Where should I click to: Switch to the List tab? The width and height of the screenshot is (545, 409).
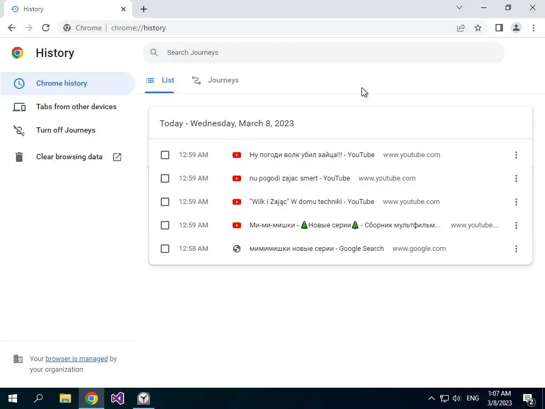tap(160, 80)
